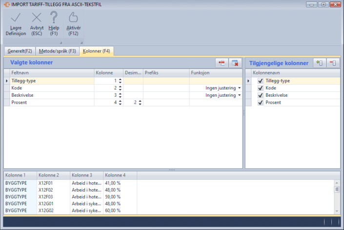Click the preview list vertical scrollbar

click(337, 196)
